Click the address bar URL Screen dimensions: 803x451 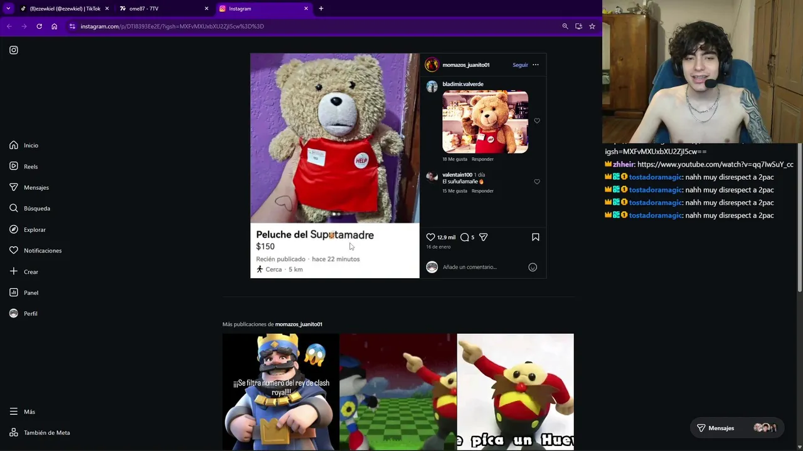pos(172,26)
